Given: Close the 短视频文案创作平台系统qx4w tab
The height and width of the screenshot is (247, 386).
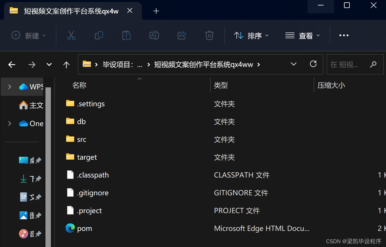Looking at the screenshot, I should click(x=130, y=11).
